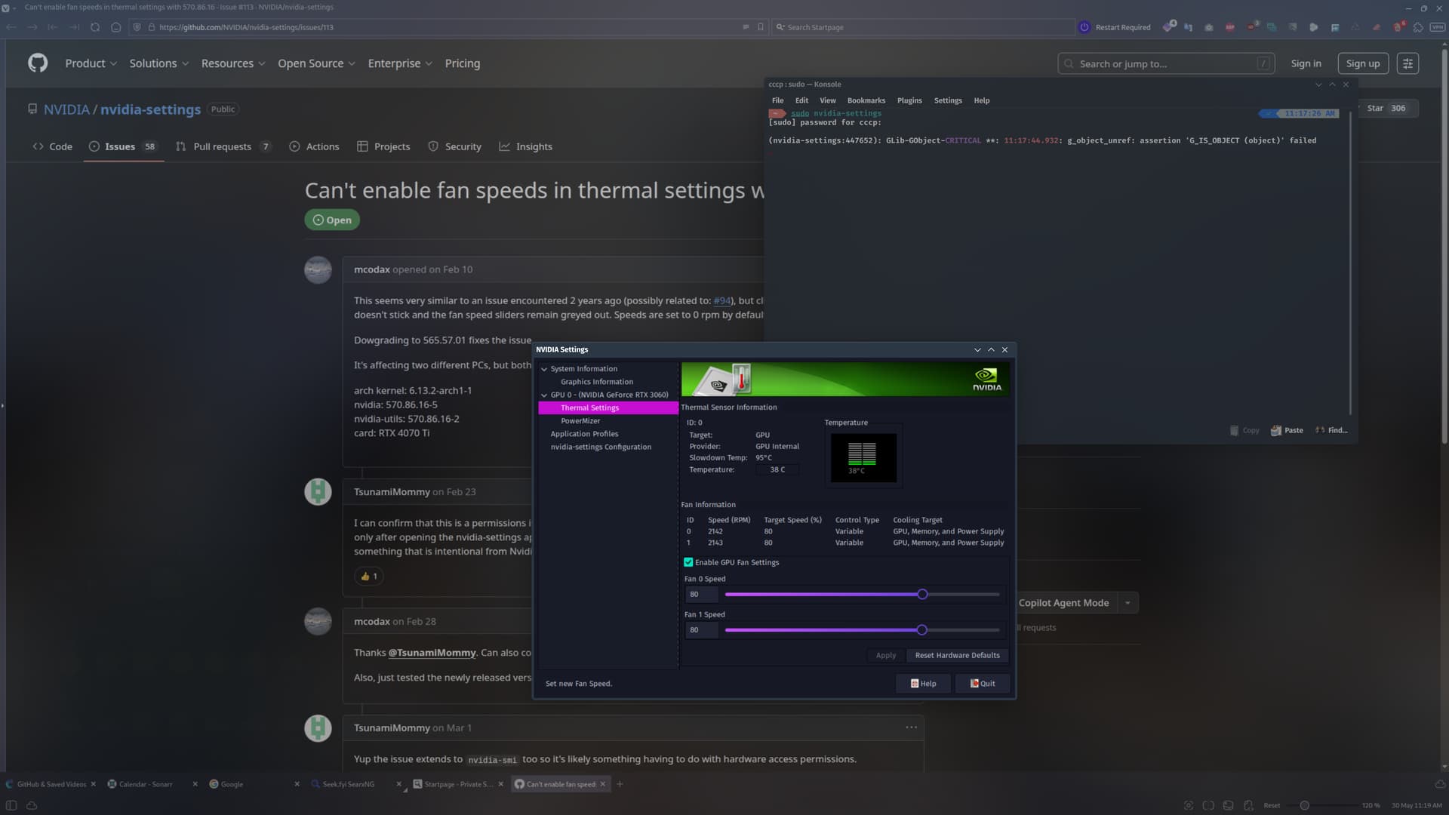1449x815 pixels.
Task: Select Application Profiles in NVIDIA Settings
Action: point(584,434)
